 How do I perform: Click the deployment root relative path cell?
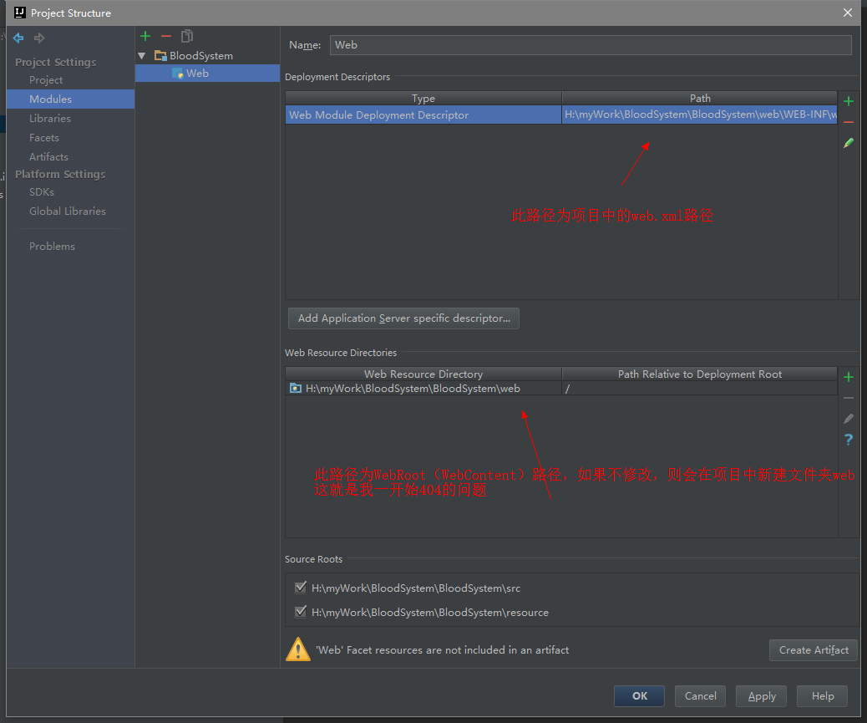pos(699,389)
